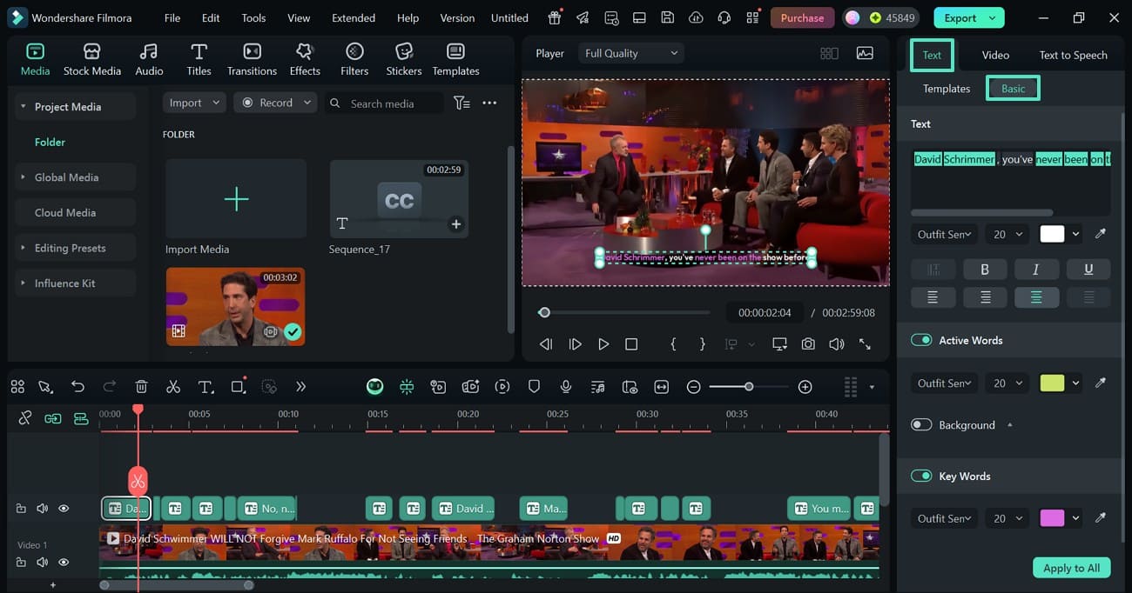Open the yellow-green Active Words color swatch
Screen dimensions: 1132x593
[1052, 383]
